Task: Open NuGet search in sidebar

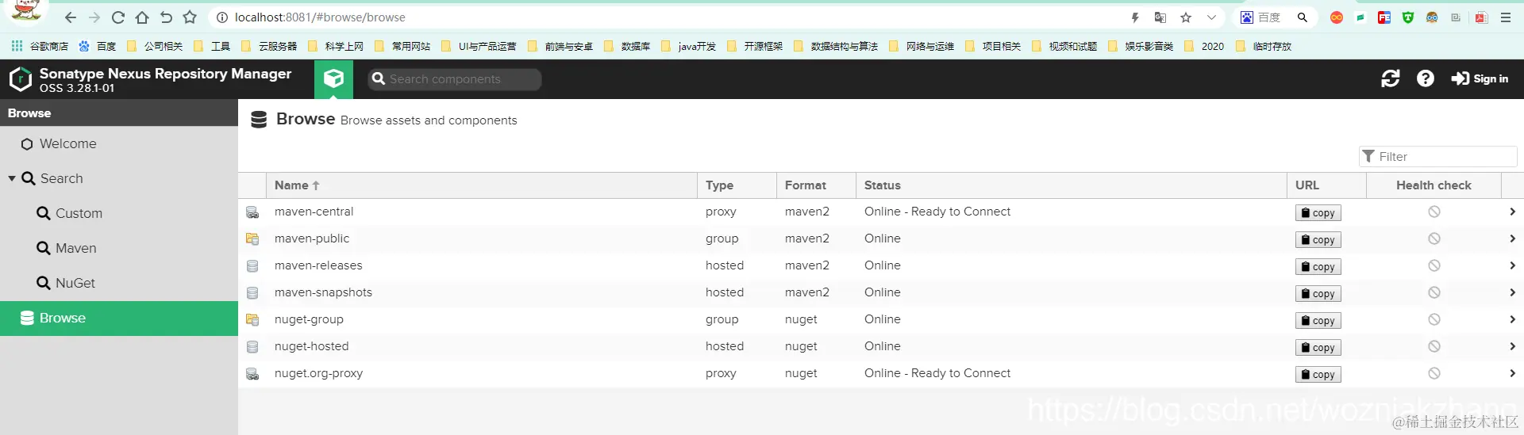Action: pos(66,283)
